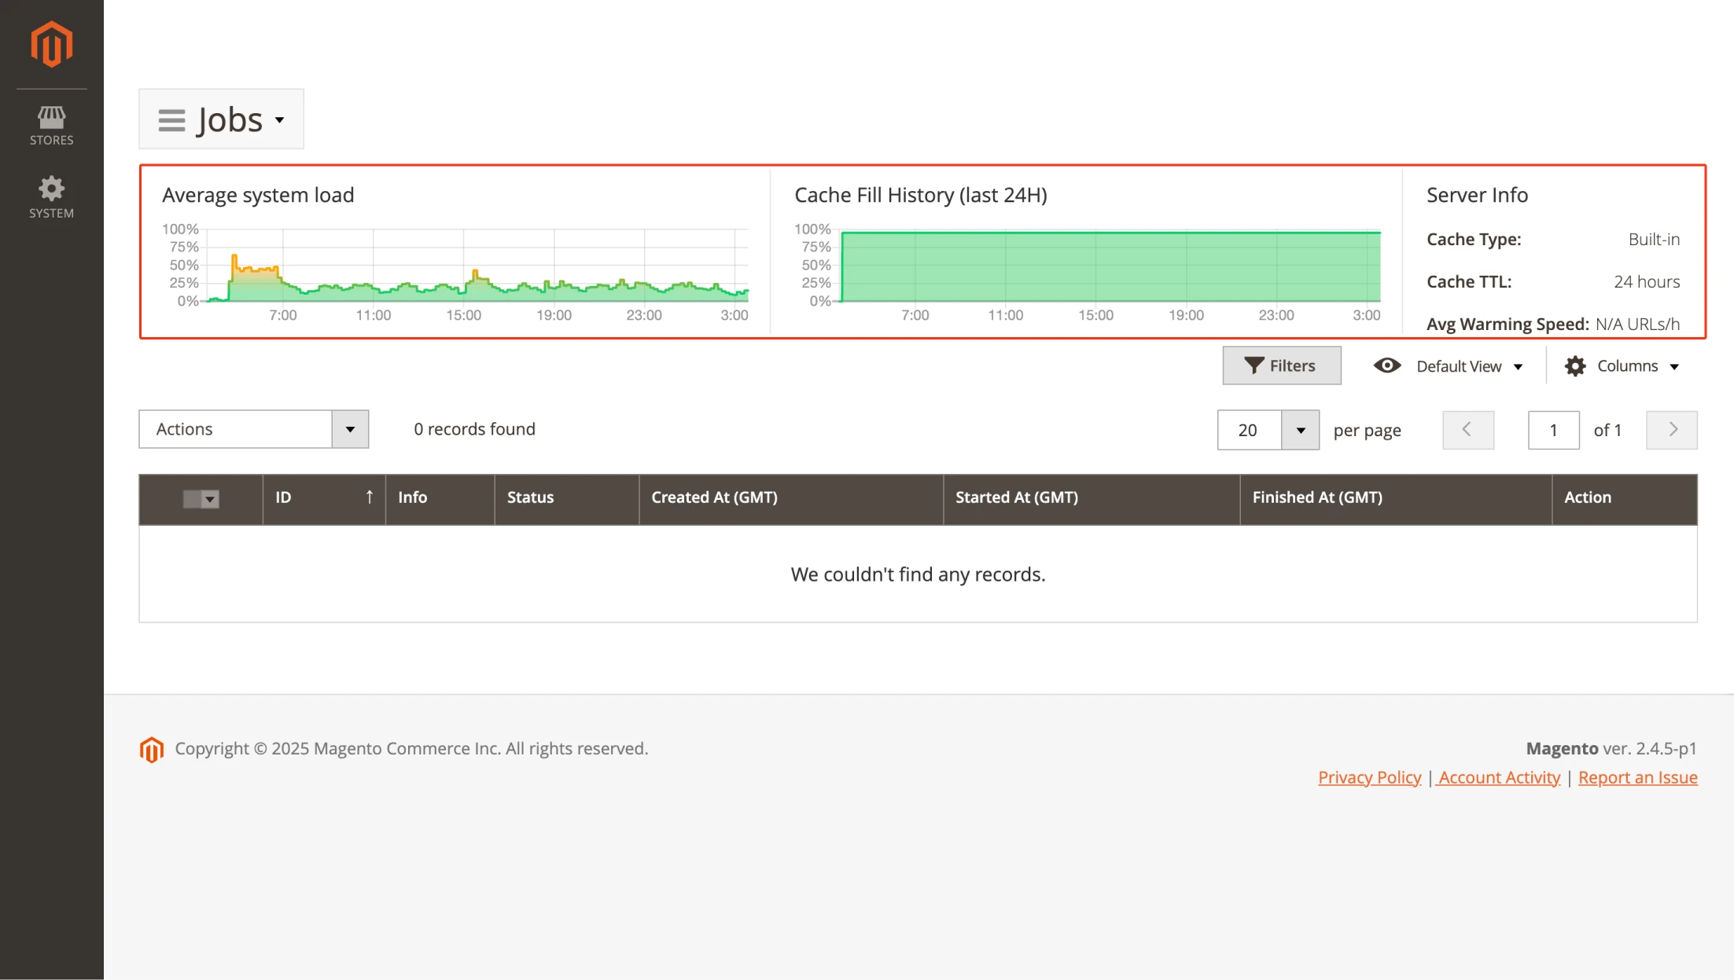
Task: Expand the Default View selector
Action: click(x=1469, y=366)
